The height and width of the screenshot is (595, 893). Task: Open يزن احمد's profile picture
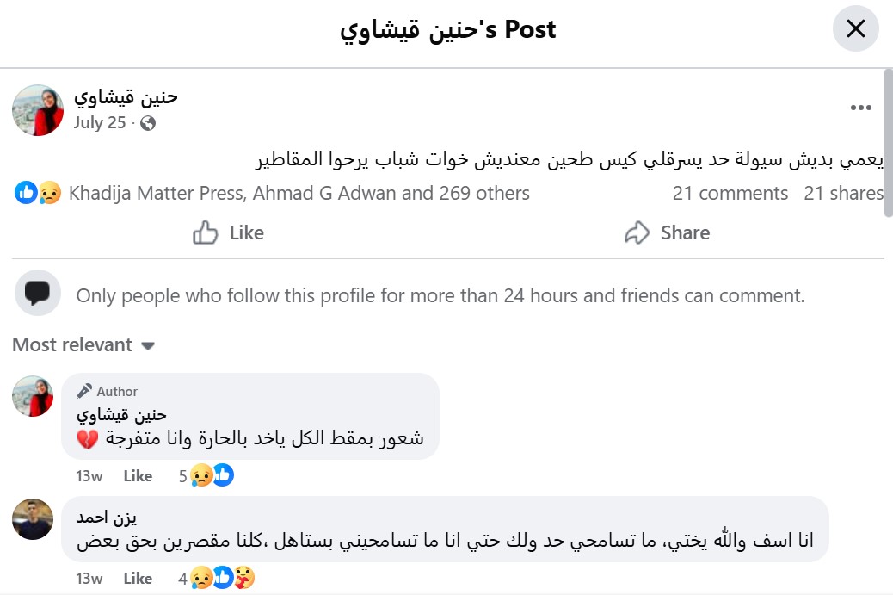[33, 519]
